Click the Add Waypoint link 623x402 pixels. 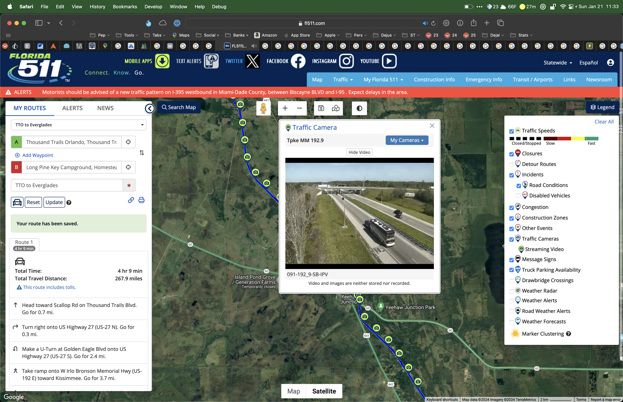tap(34, 155)
